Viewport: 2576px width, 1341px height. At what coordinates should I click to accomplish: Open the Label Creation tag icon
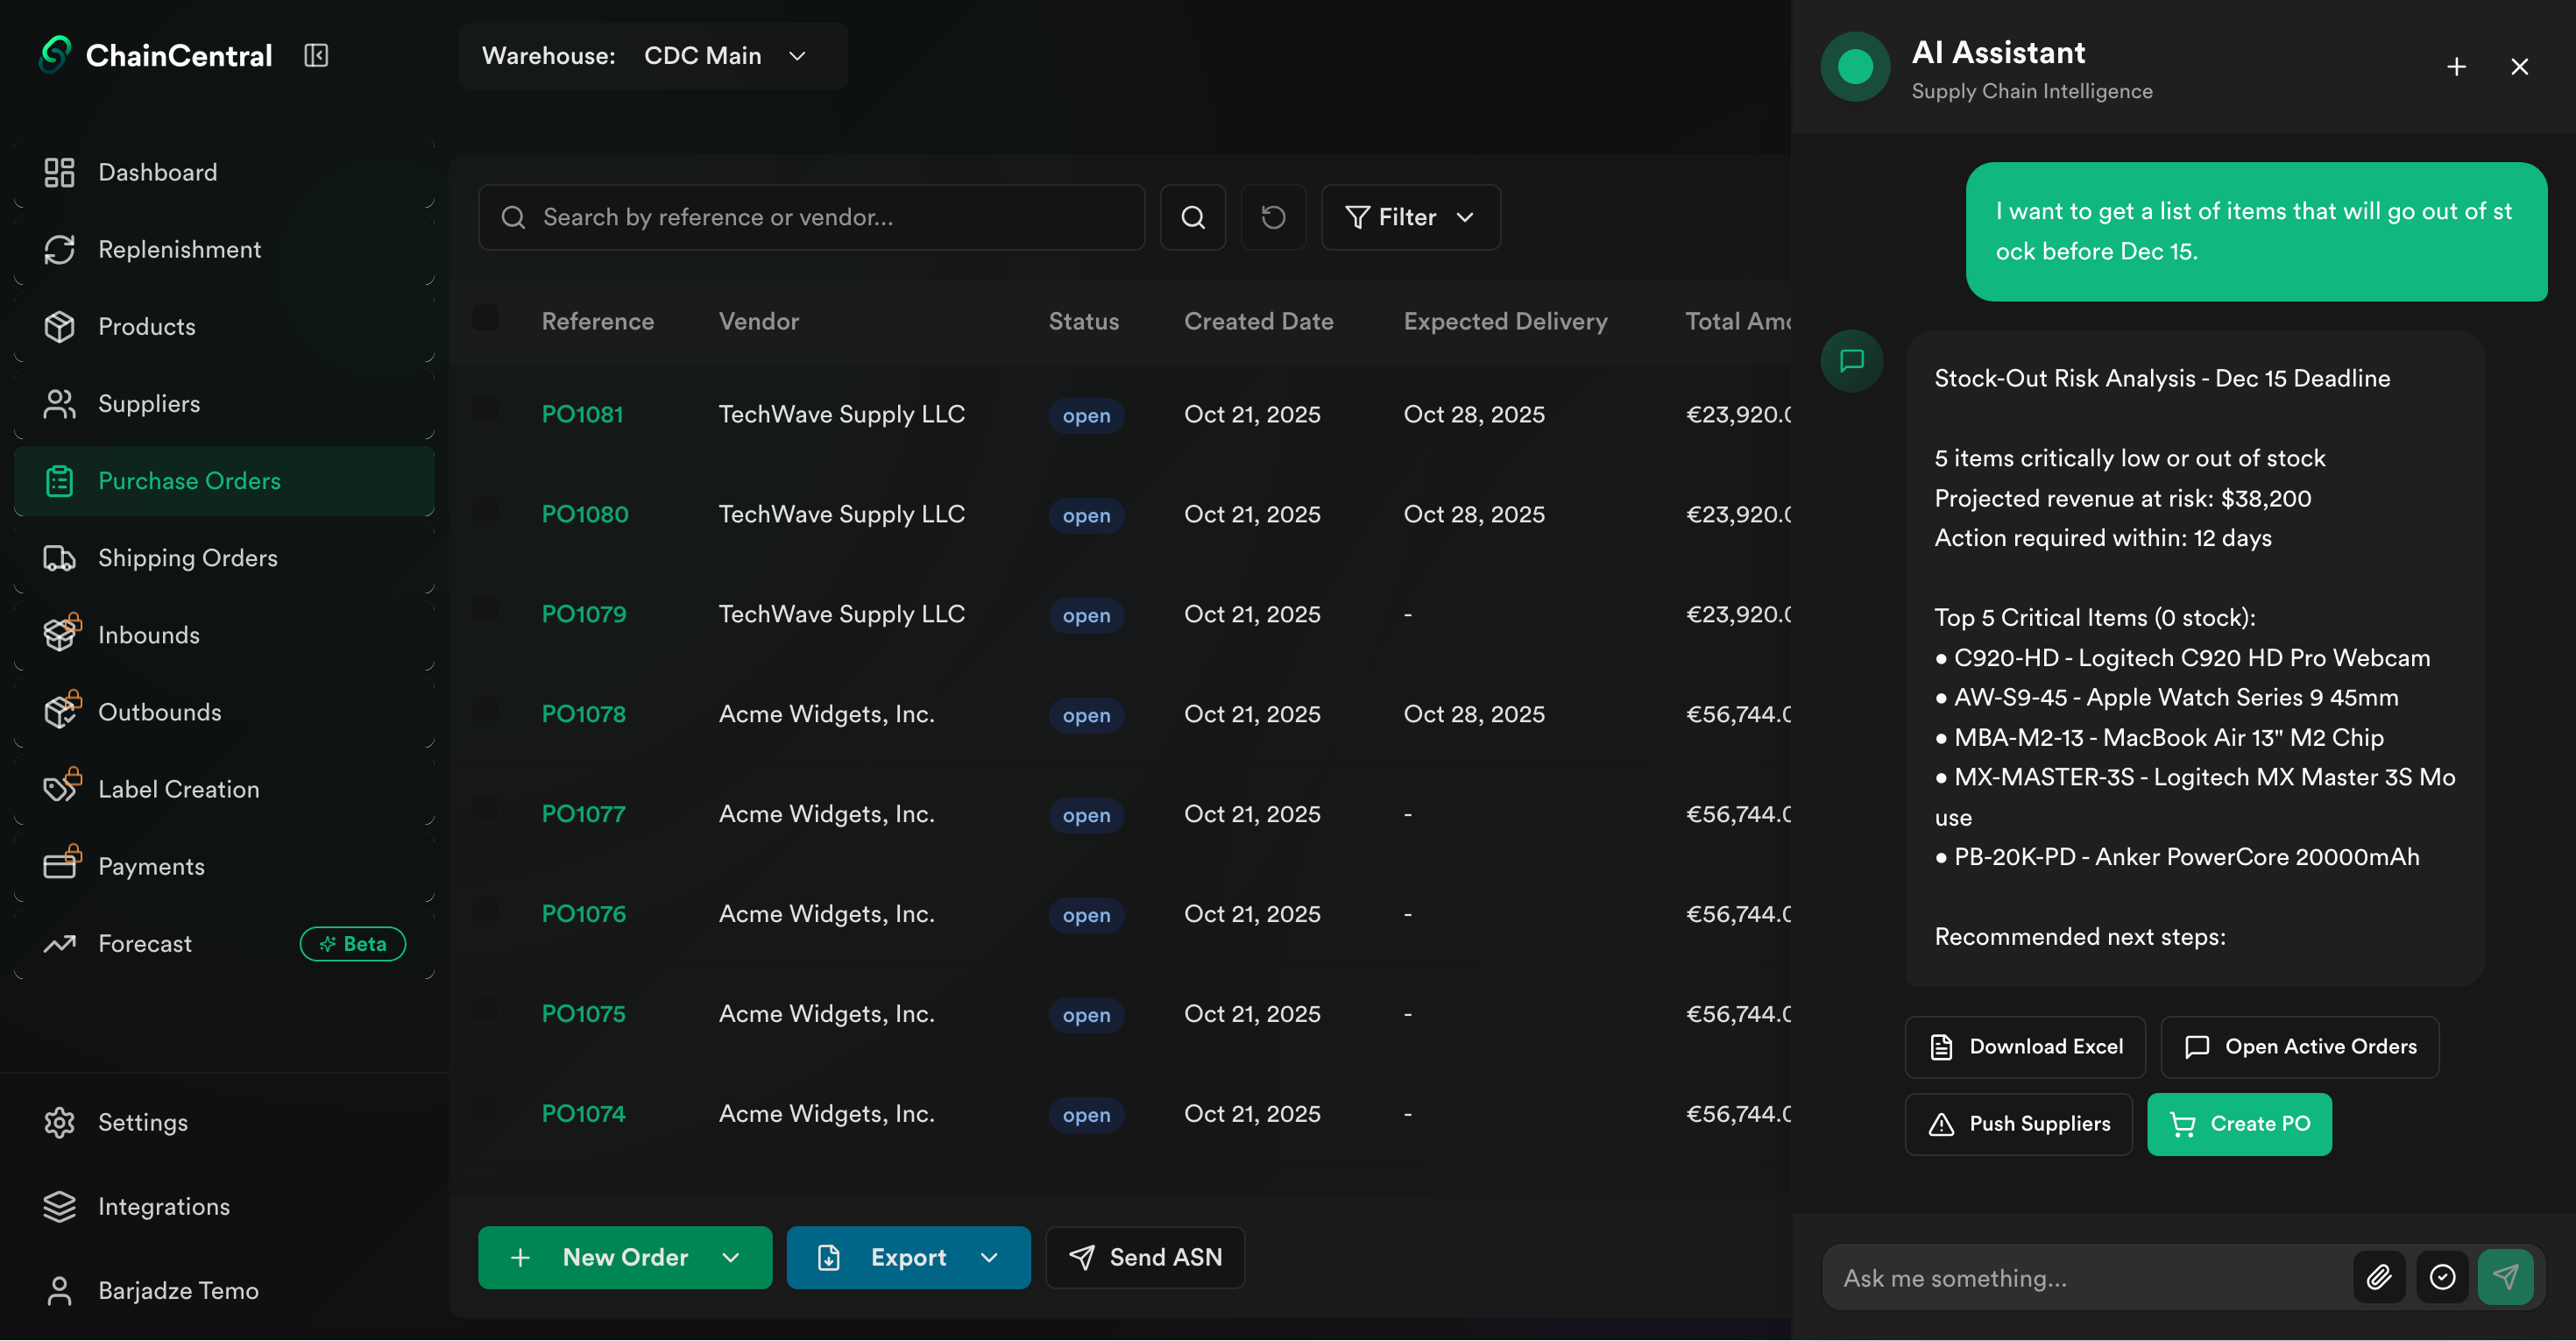tap(60, 788)
